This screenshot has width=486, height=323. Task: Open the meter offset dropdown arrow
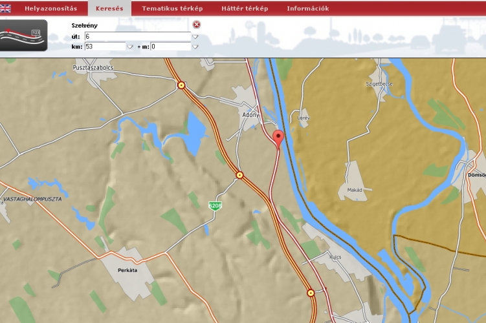pos(195,47)
